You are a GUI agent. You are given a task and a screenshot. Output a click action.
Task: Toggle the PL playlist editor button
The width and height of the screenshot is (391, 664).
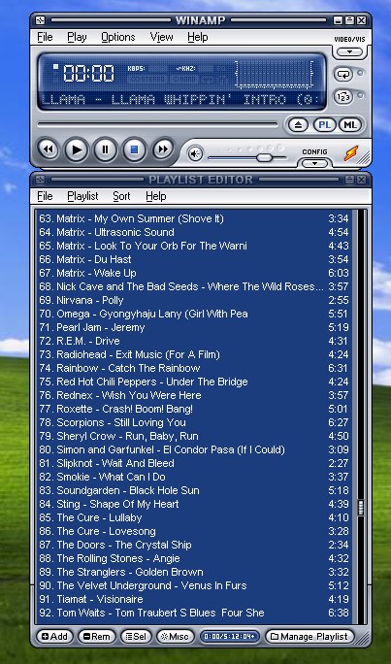pyautogui.click(x=325, y=125)
